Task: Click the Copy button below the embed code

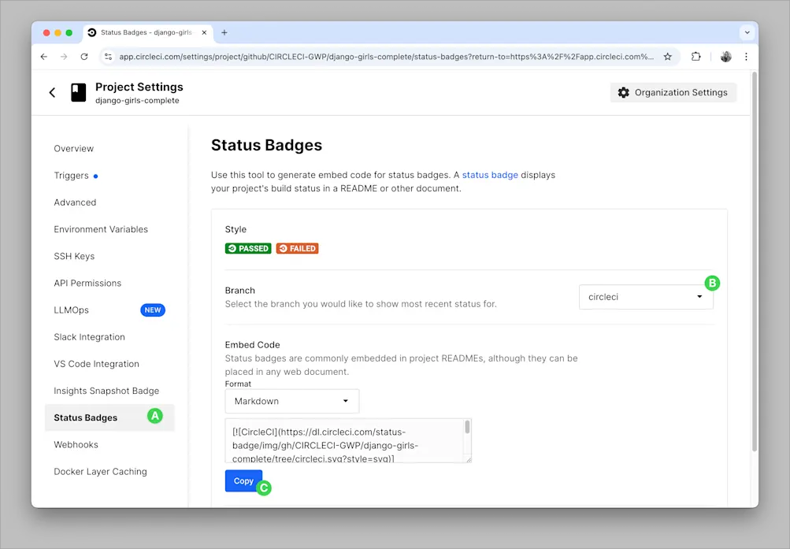Action: pyautogui.click(x=243, y=480)
